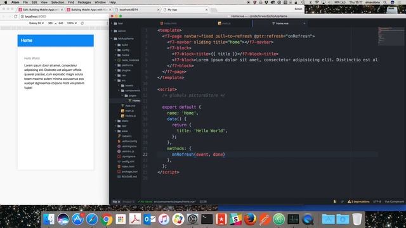Click the device width field 360
The height and width of the screenshot is (228, 406).
coord(50,23)
